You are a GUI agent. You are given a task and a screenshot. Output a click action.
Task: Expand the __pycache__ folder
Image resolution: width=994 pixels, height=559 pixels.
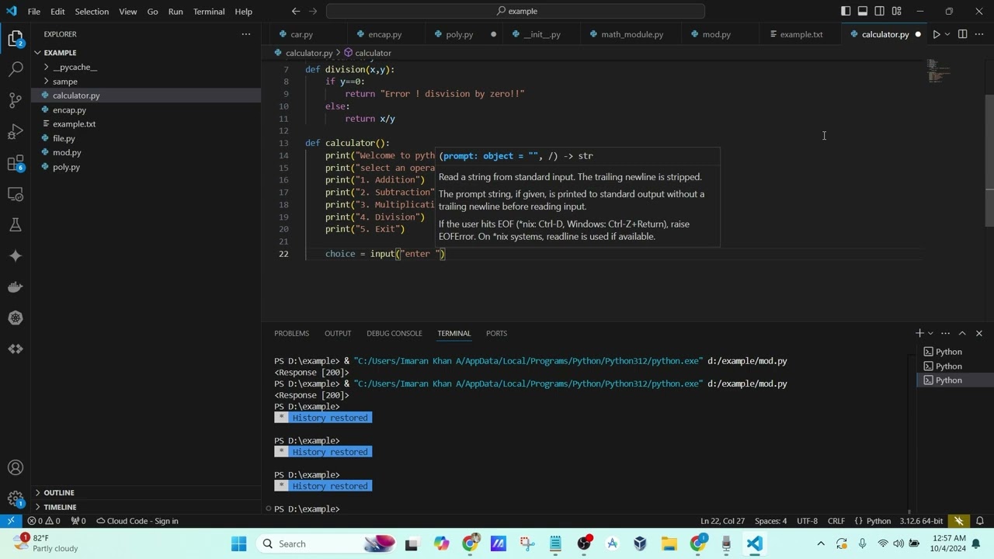(75, 67)
